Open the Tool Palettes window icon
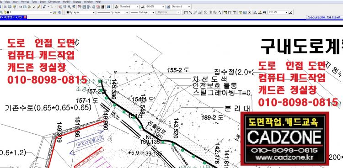The height and width of the screenshot is (168, 343). click(x=89, y=7)
